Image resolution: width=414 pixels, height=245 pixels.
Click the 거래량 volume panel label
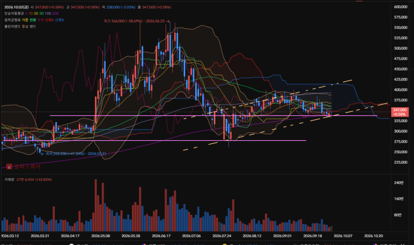(x=9, y=179)
